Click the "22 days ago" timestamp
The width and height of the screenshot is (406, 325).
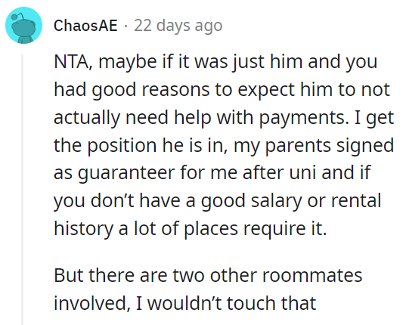(x=178, y=26)
